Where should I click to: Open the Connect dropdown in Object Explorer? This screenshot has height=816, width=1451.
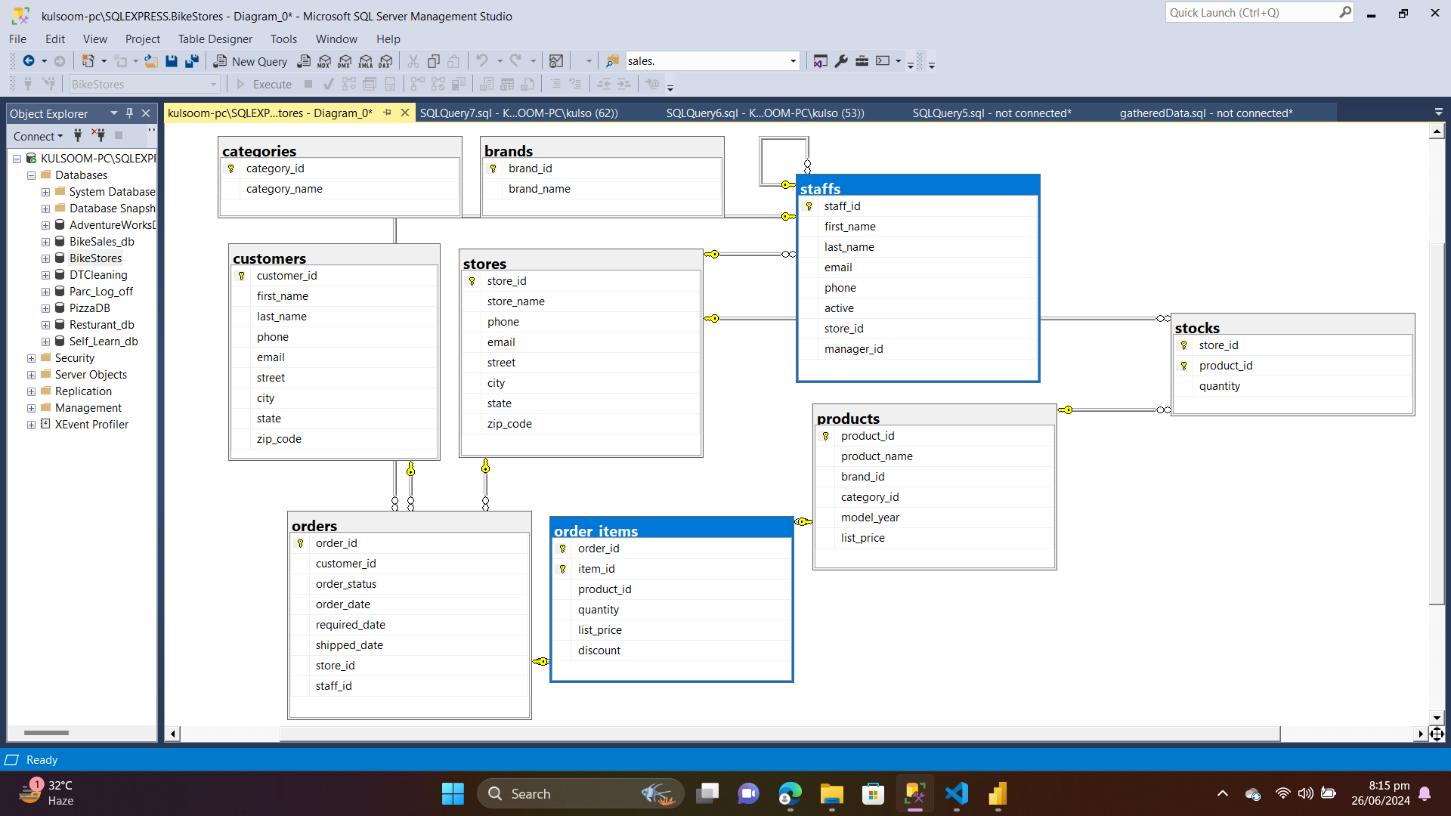pos(38,136)
